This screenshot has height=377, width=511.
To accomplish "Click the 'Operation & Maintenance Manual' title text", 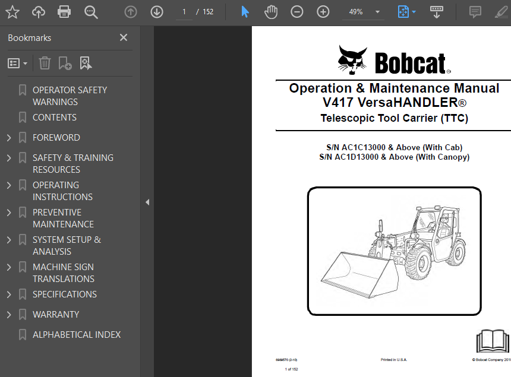I will 394,88.
